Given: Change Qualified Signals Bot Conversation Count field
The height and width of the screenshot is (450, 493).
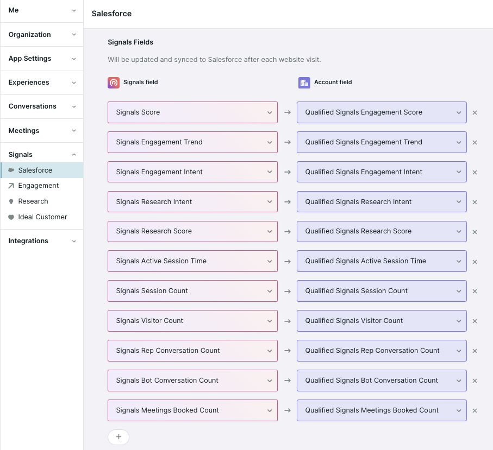Looking at the screenshot, I should click(382, 381).
